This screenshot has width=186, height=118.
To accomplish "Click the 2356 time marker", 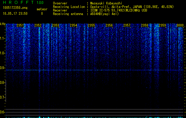I will (109, 25).
